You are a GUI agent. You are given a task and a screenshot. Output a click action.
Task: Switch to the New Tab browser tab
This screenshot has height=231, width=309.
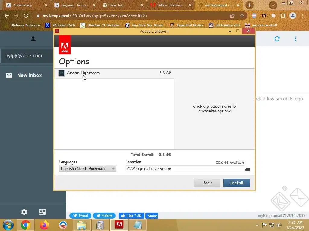[x=123, y=5]
